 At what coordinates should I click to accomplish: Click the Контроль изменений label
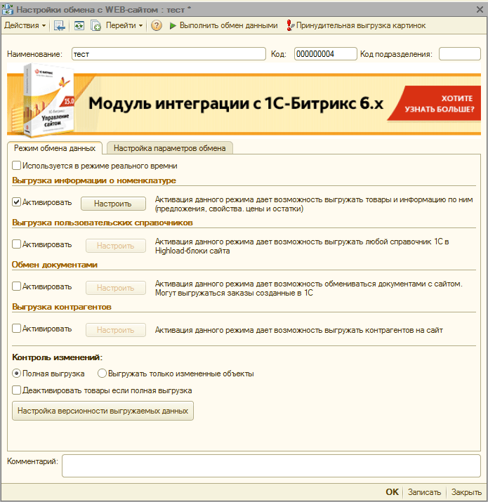[x=58, y=357]
